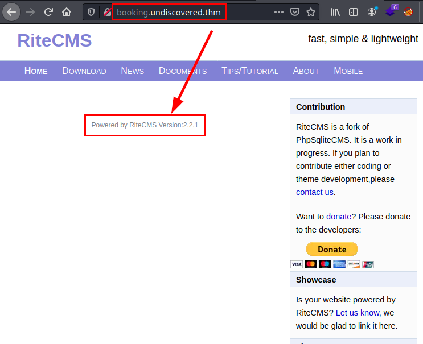Save page to Pocket icon
This screenshot has width=423, height=344.
tap(295, 12)
